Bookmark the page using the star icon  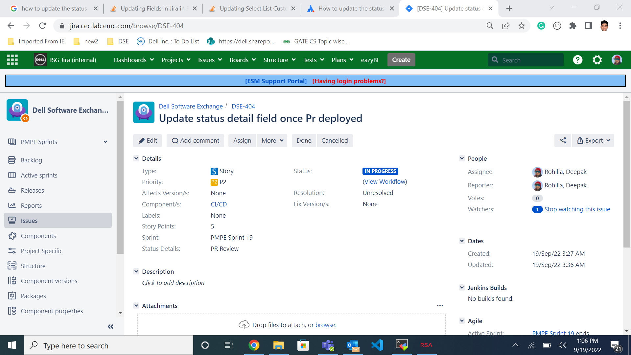pyautogui.click(x=521, y=26)
